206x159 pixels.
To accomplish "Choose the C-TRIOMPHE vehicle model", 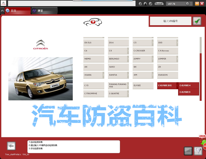I will click(94, 94).
